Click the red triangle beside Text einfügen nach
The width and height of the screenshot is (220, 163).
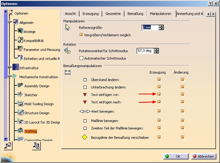(85, 102)
